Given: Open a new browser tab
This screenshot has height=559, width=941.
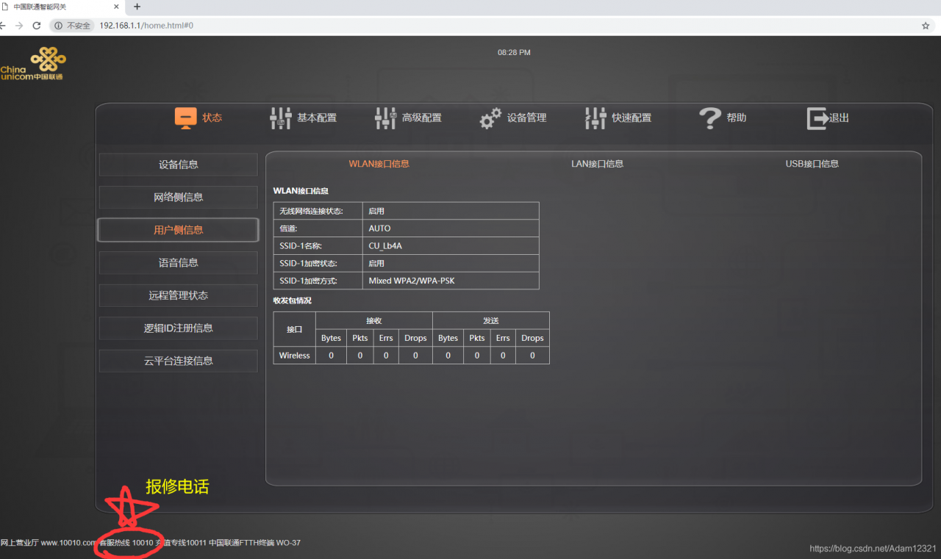Looking at the screenshot, I should [x=137, y=7].
